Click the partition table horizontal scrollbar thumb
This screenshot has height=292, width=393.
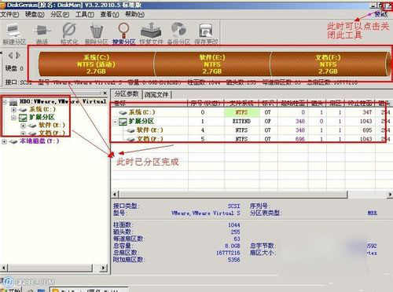233,195
